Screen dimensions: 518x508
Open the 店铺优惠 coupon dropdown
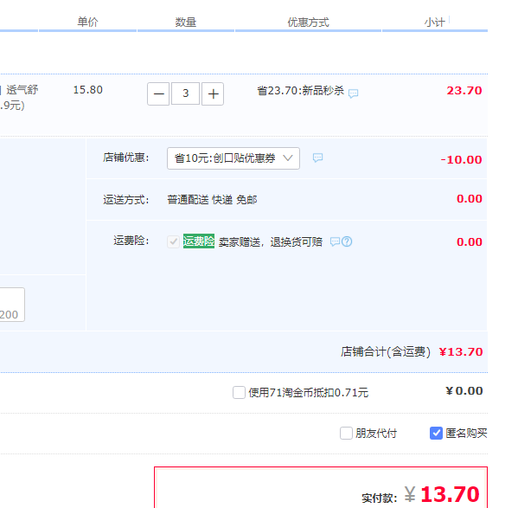pyautogui.click(x=233, y=158)
